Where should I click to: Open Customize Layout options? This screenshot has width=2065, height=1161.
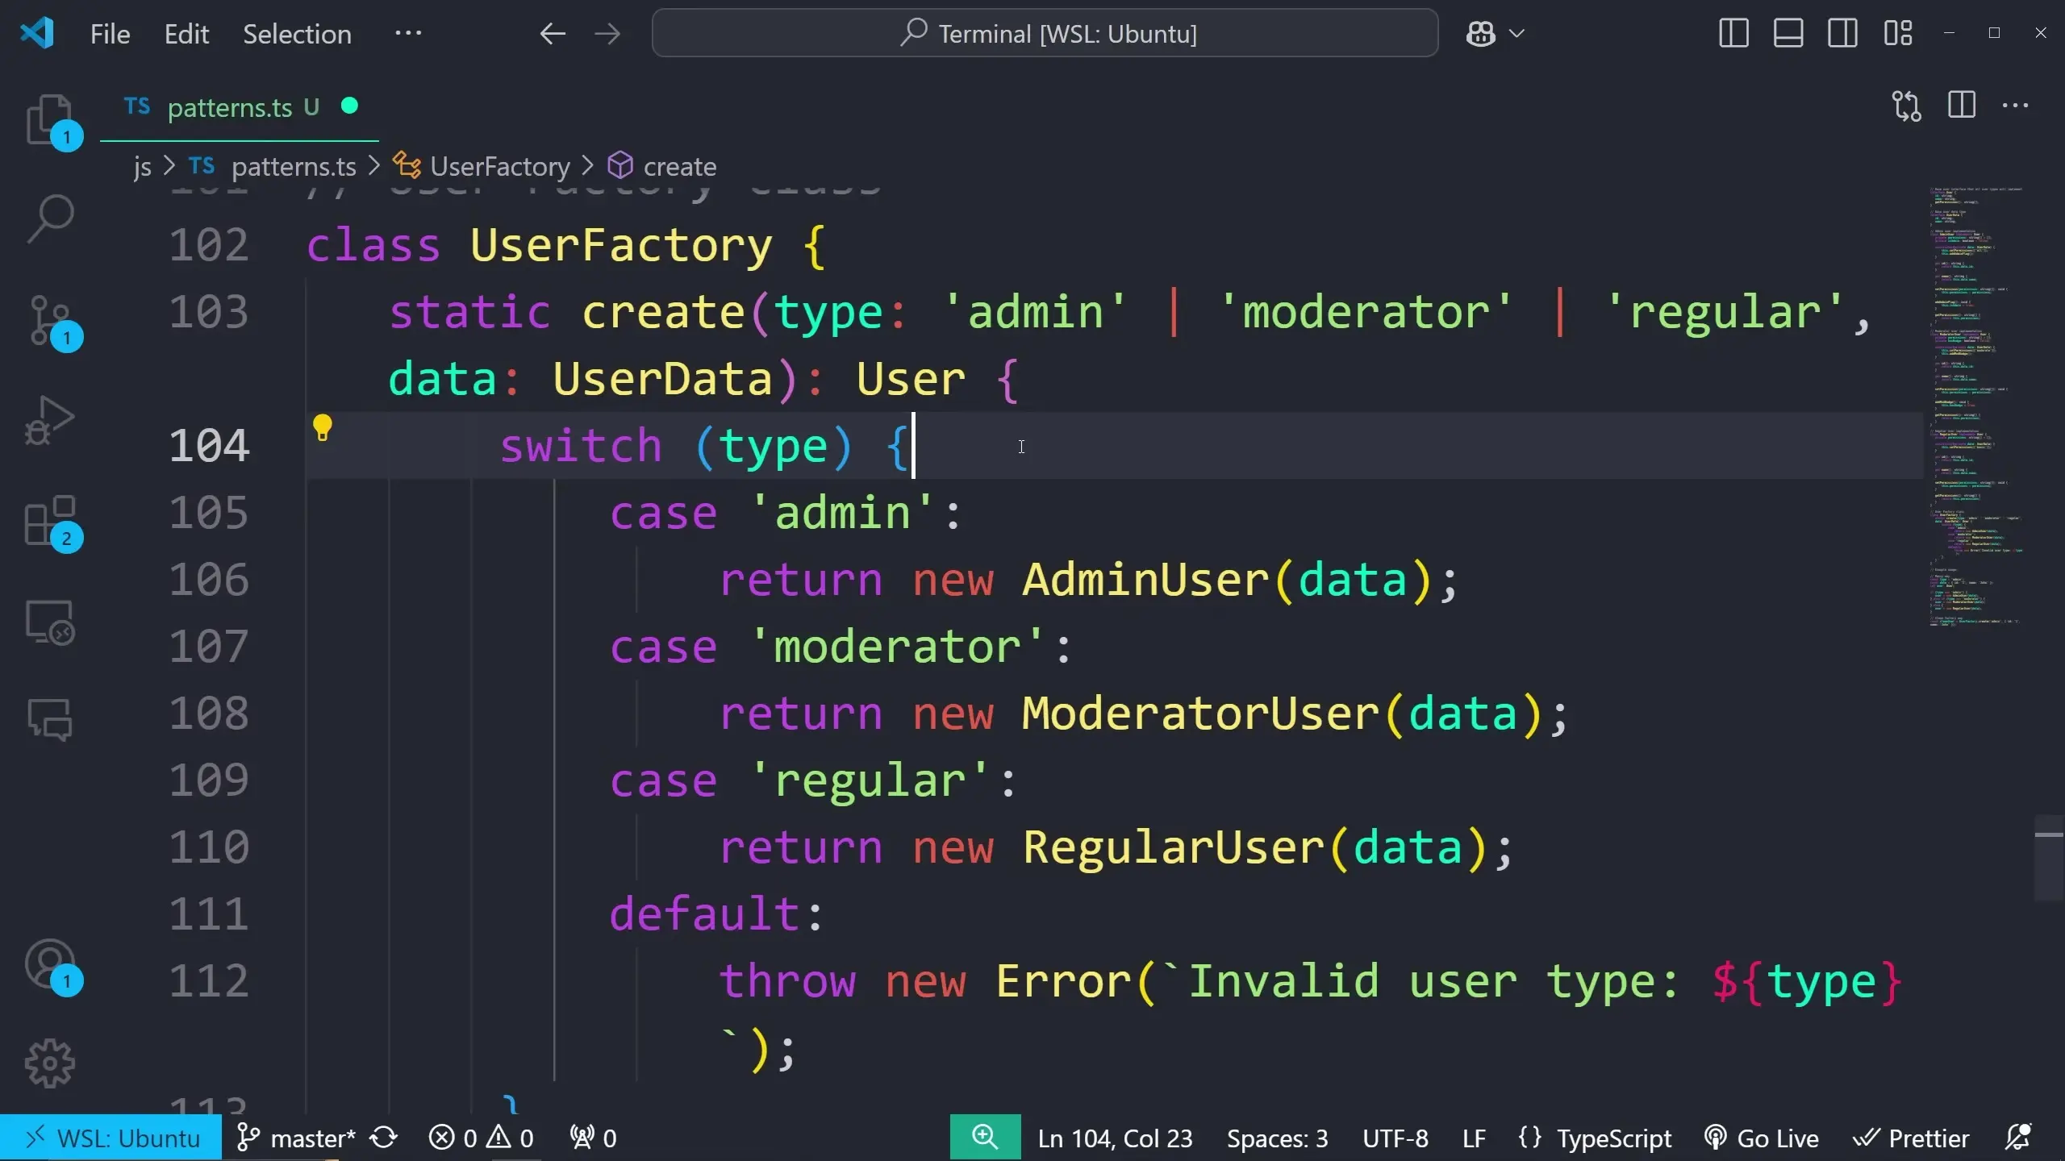point(1898,34)
